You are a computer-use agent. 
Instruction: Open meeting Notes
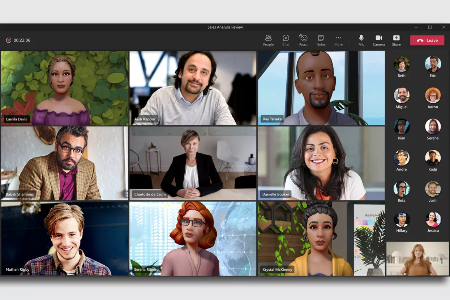click(321, 40)
